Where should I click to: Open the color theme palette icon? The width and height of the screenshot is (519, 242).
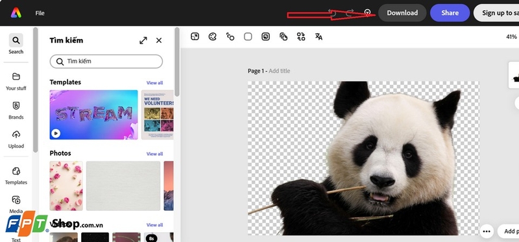point(213,36)
